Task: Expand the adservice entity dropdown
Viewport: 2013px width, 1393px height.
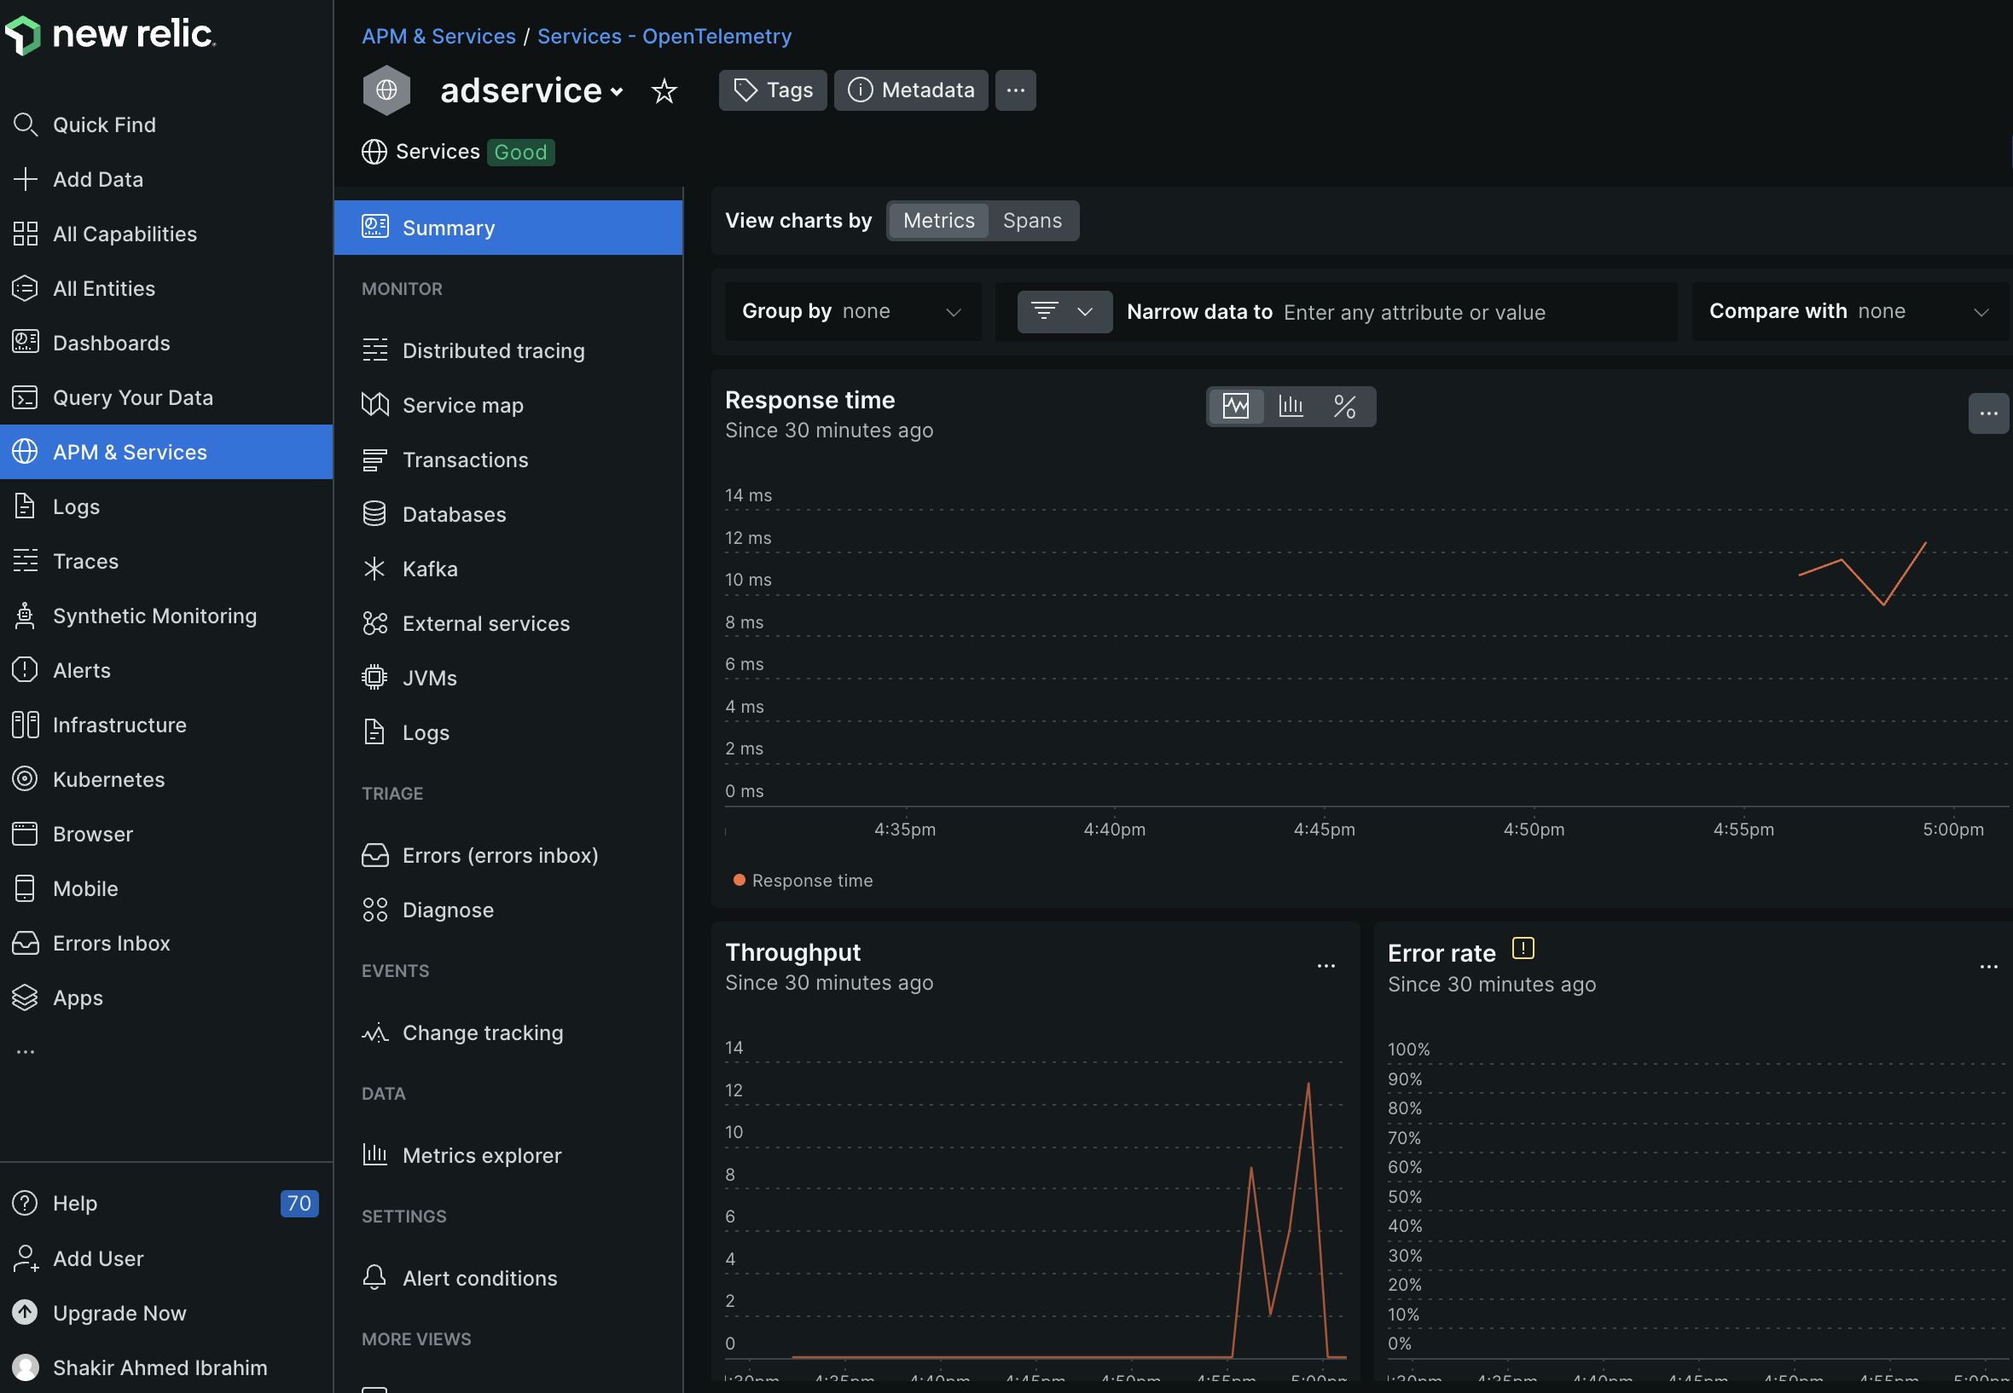Action: click(618, 92)
